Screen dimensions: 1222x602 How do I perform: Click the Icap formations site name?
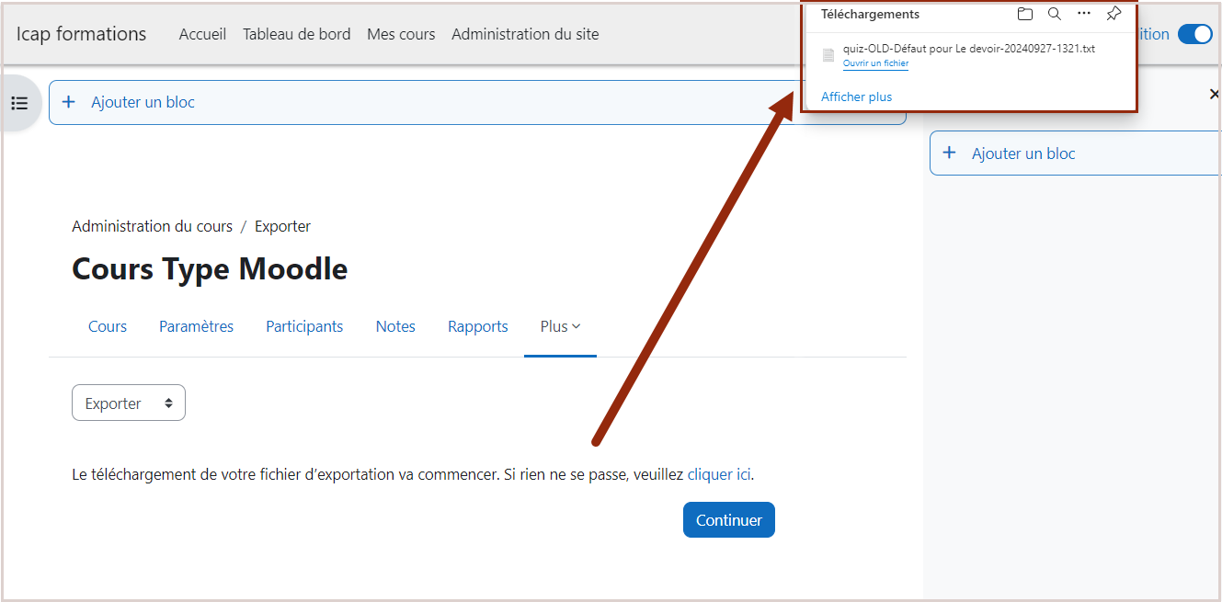click(81, 34)
